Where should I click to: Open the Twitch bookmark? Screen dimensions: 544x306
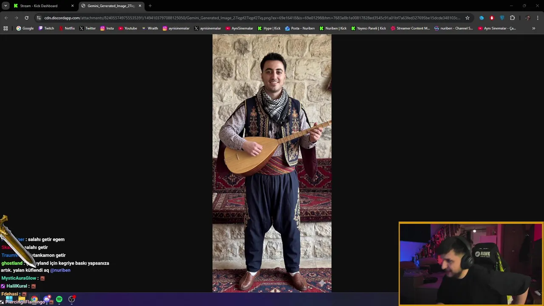[46, 28]
